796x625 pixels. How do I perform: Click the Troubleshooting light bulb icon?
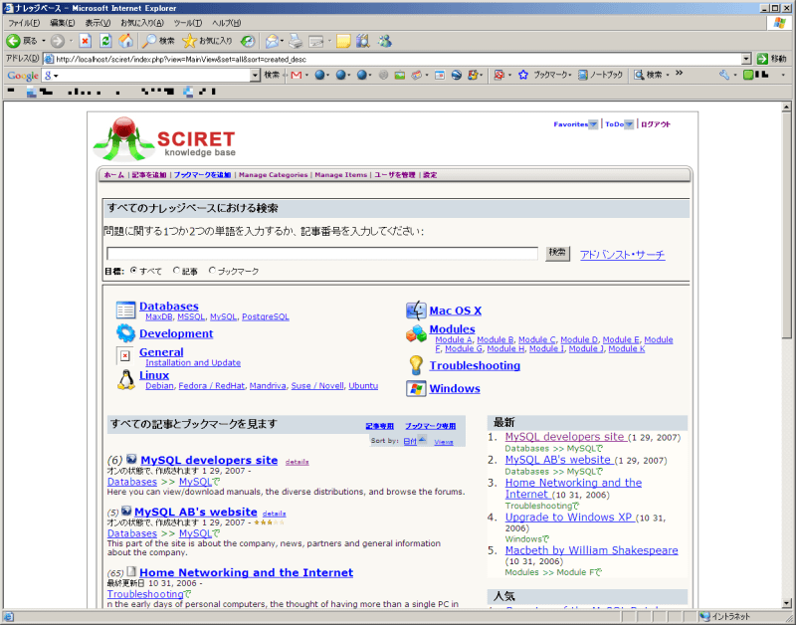[415, 365]
